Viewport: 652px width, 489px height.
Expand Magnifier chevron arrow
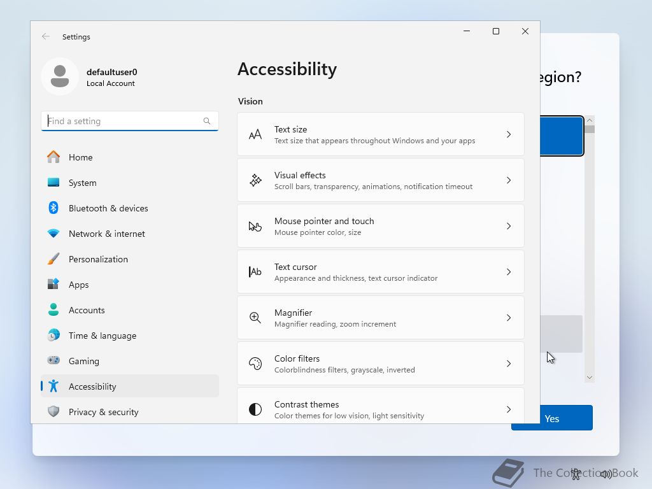[509, 318]
